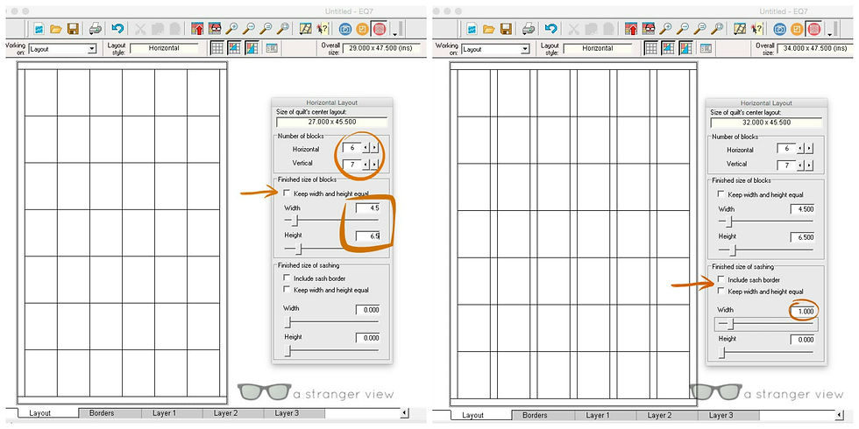The height and width of the screenshot is (429, 859).
Task: Increase Horizontal blocks with right arrow, right window
Action: click(x=809, y=149)
